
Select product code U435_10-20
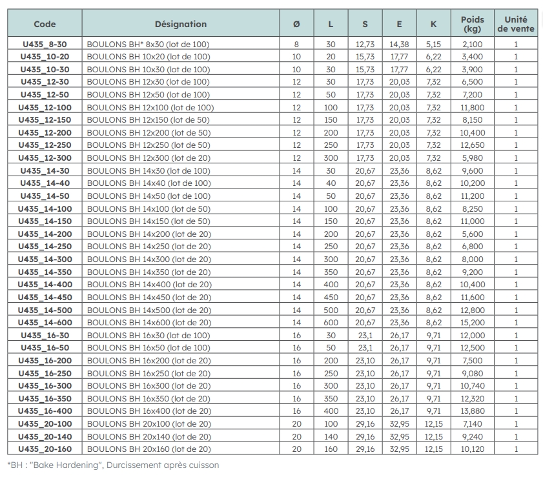[x=45, y=57]
